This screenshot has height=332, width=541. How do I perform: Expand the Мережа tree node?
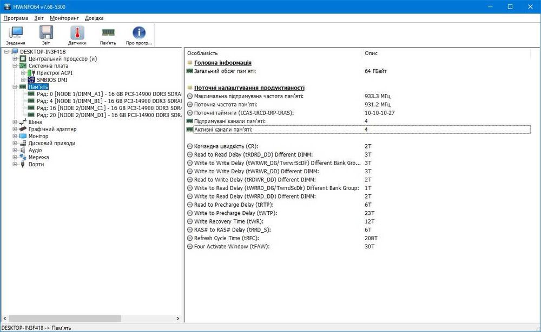tap(15, 158)
